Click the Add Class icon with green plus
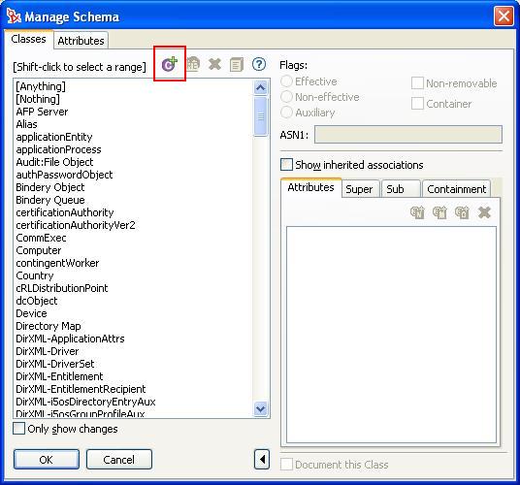The height and width of the screenshot is (485, 520). click(x=170, y=64)
